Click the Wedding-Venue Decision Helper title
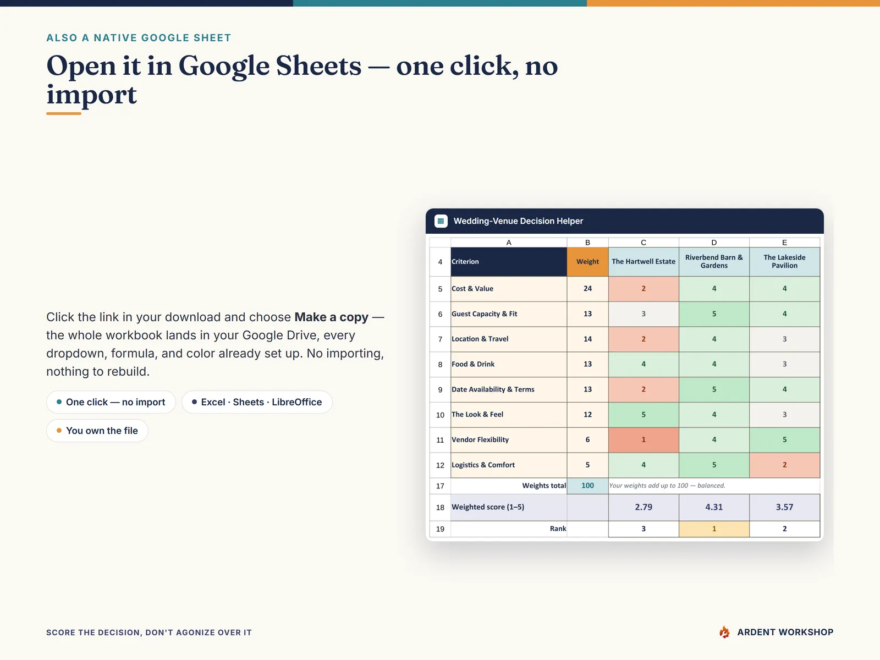 tap(518, 221)
